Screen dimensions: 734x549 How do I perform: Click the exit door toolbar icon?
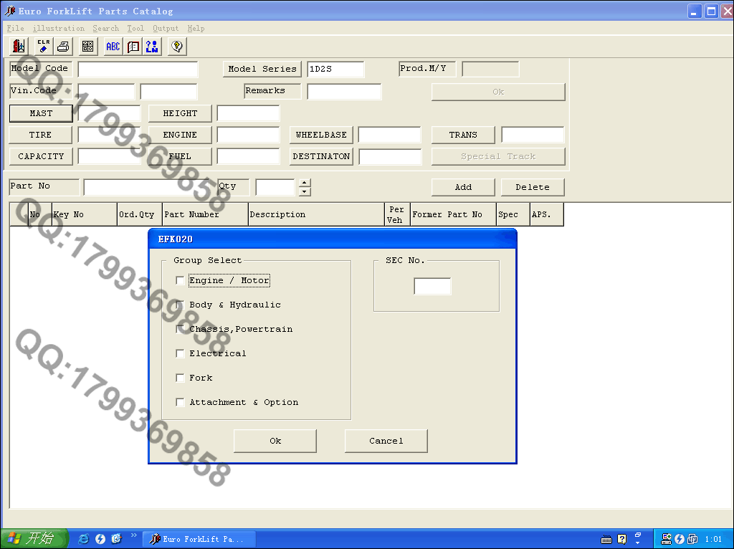tap(19, 47)
